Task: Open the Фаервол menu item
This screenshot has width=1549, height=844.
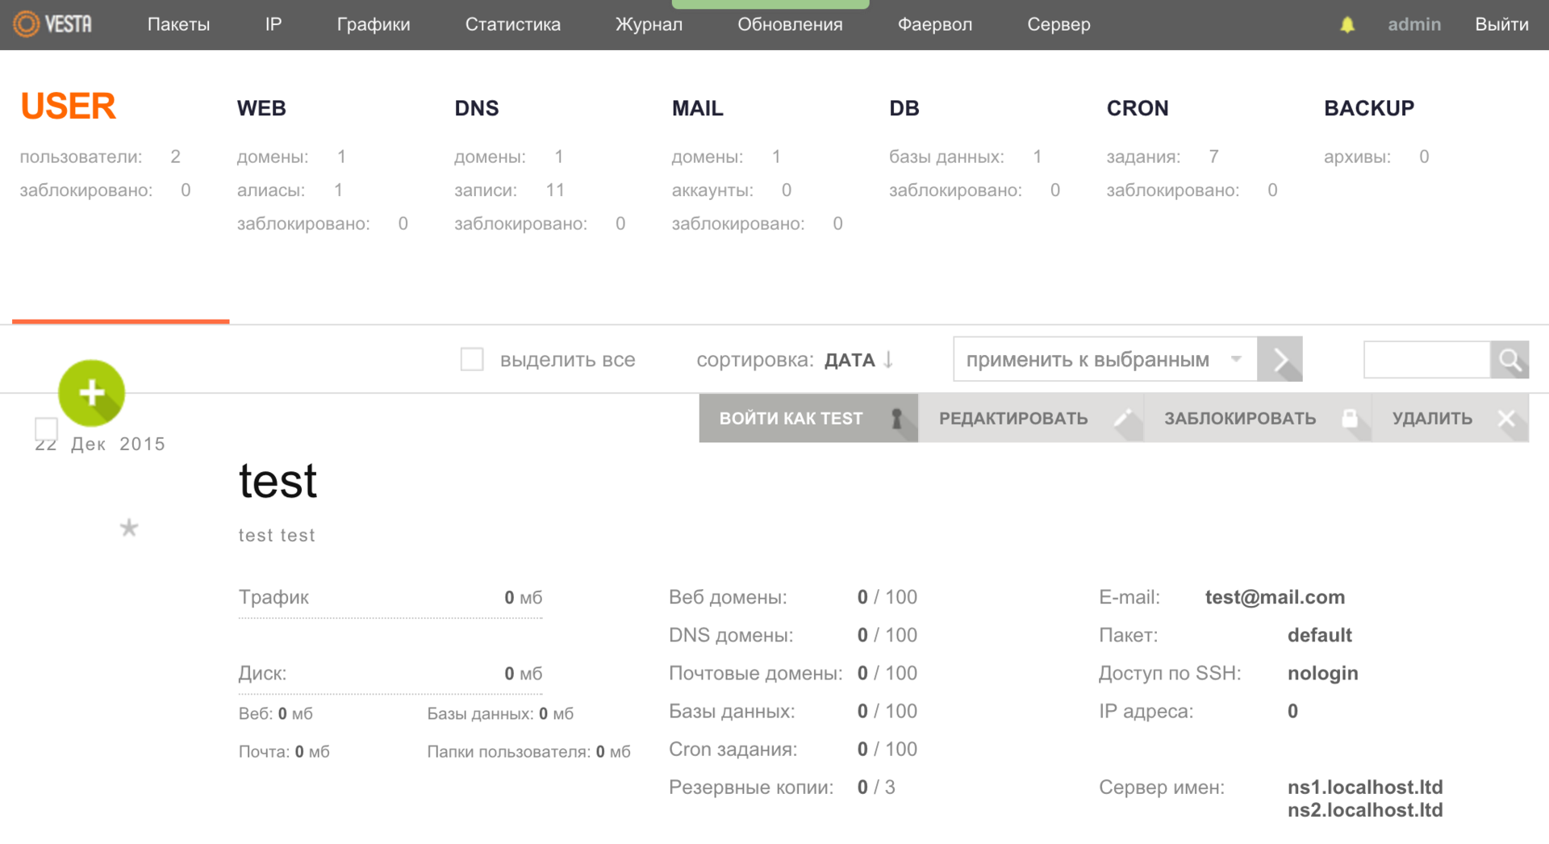Action: [935, 24]
